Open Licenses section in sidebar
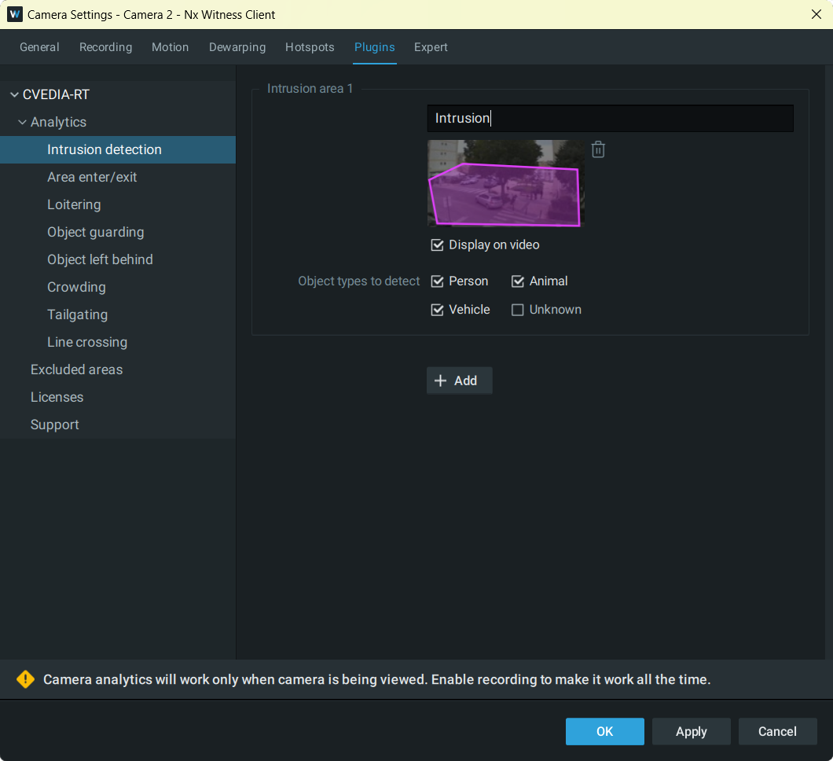Image resolution: width=833 pixels, height=761 pixels. pos(118,398)
